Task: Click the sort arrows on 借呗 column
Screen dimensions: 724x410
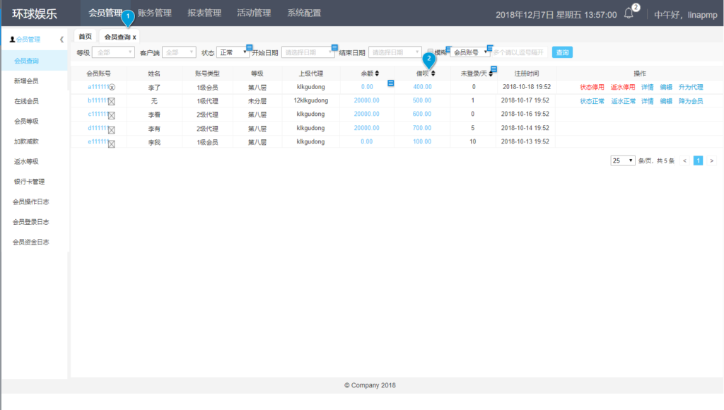Action: [x=433, y=74]
